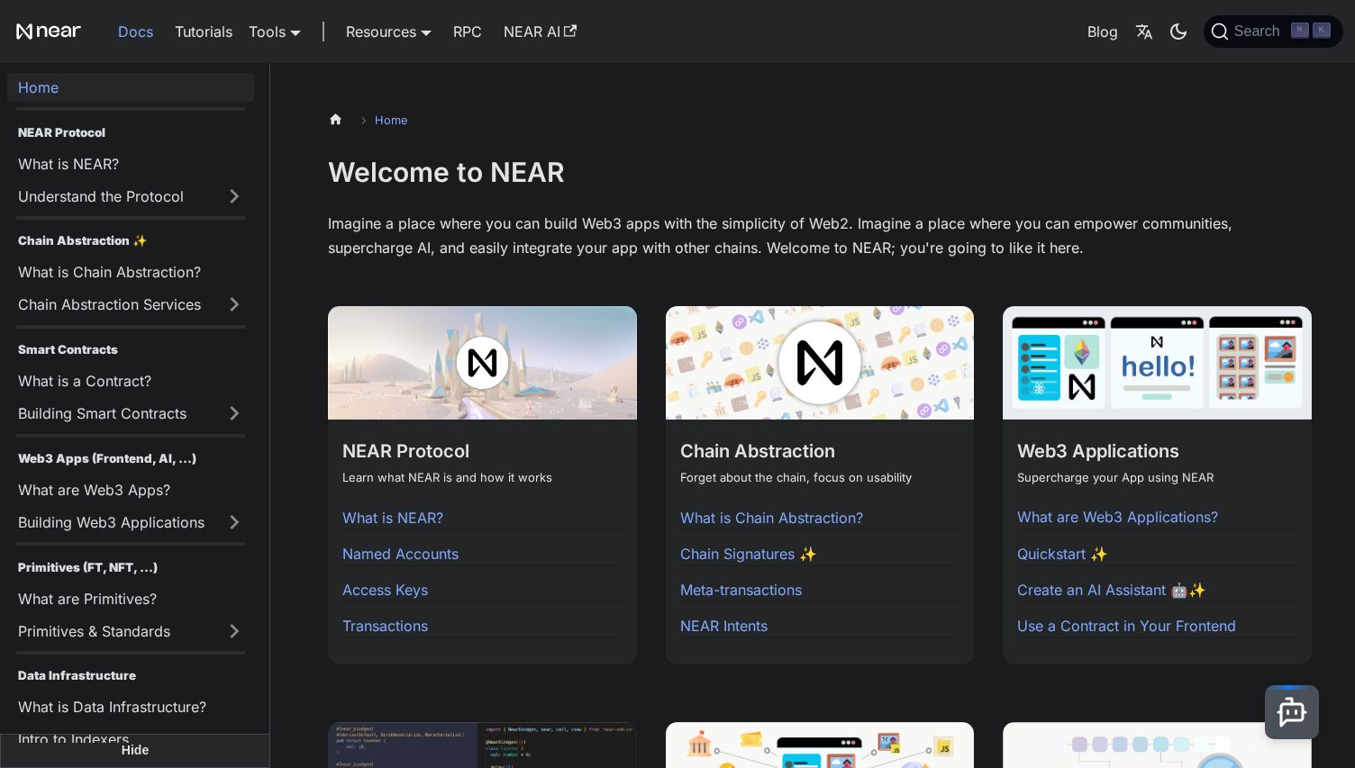Expand Building Smart Contracts chevron
Screen dimensions: 1355x768
pyautogui.click(x=234, y=413)
